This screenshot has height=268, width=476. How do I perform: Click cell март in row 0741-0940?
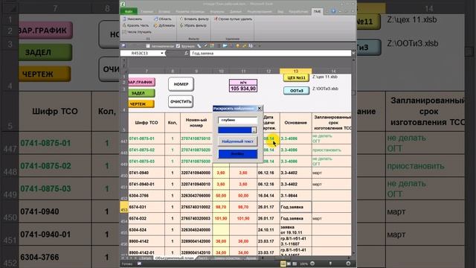click(331, 173)
